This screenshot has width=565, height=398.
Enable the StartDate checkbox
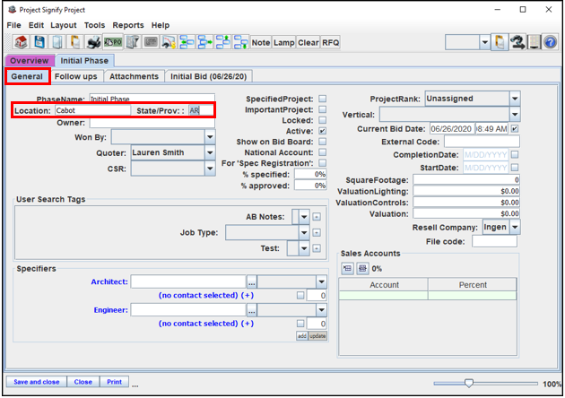[x=515, y=168]
